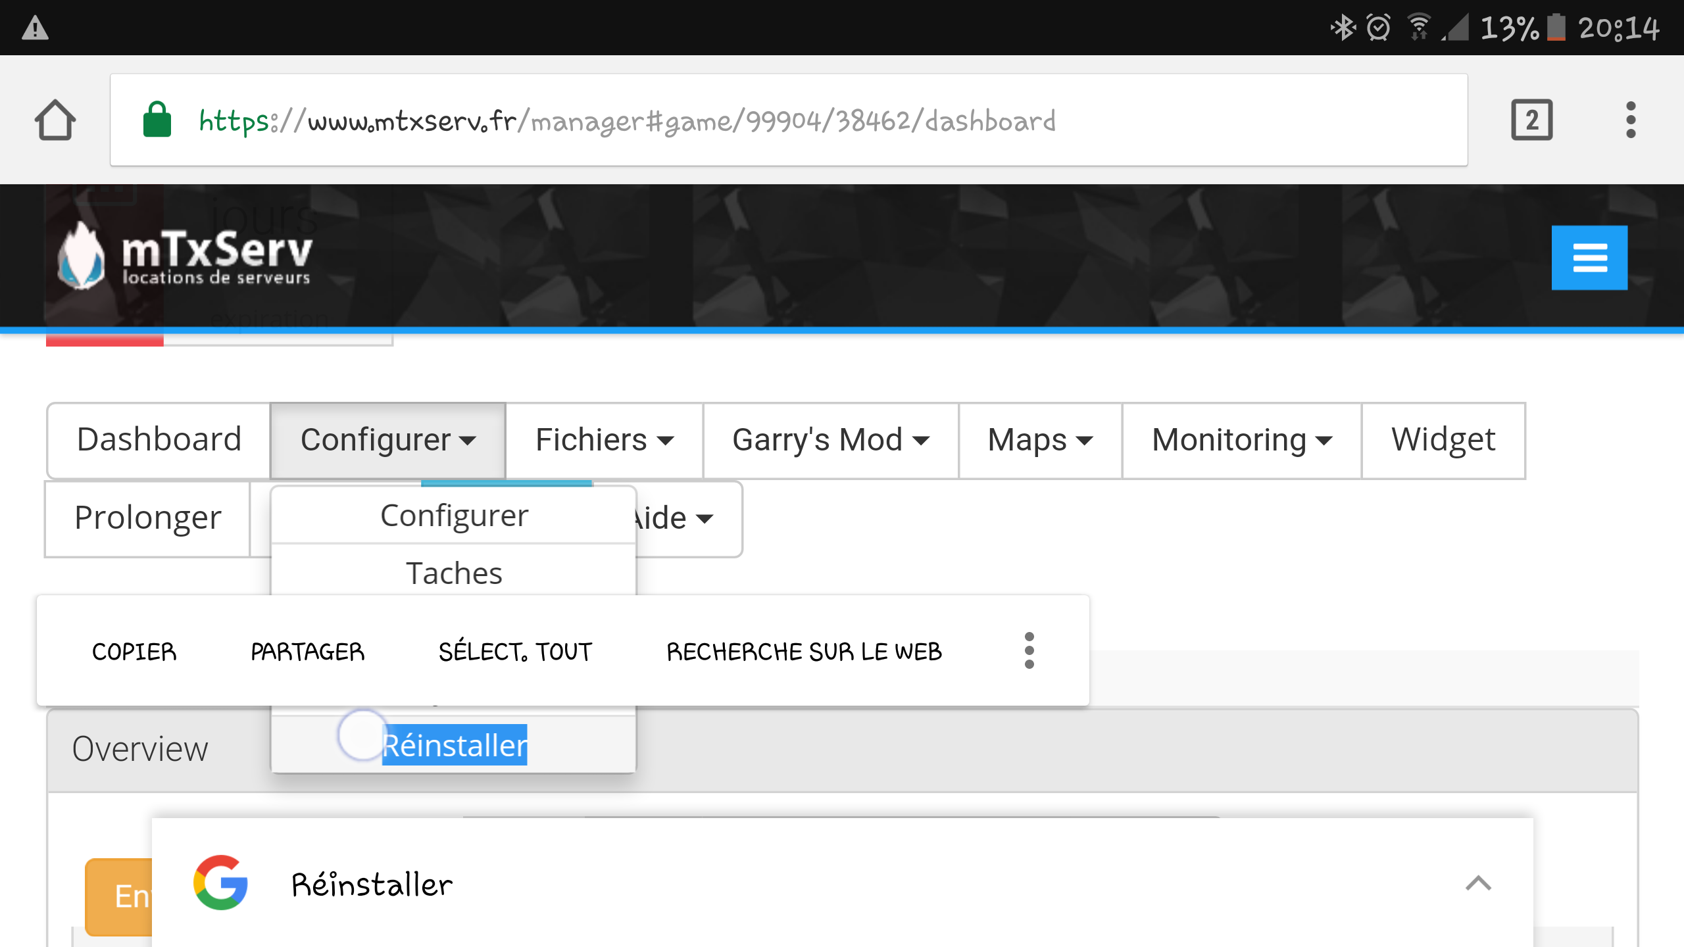This screenshot has height=947, width=1684.
Task: Tap the alarm clock status icon
Action: pos(1378,28)
